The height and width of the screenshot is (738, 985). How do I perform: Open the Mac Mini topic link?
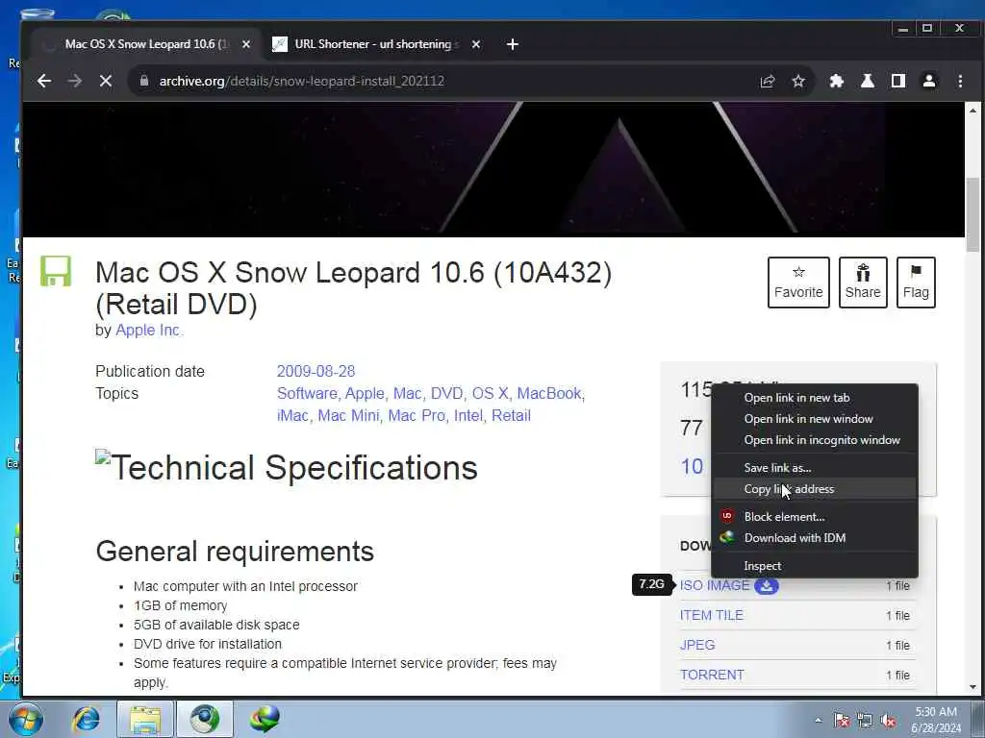pyautogui.click(x=348, y=415)
